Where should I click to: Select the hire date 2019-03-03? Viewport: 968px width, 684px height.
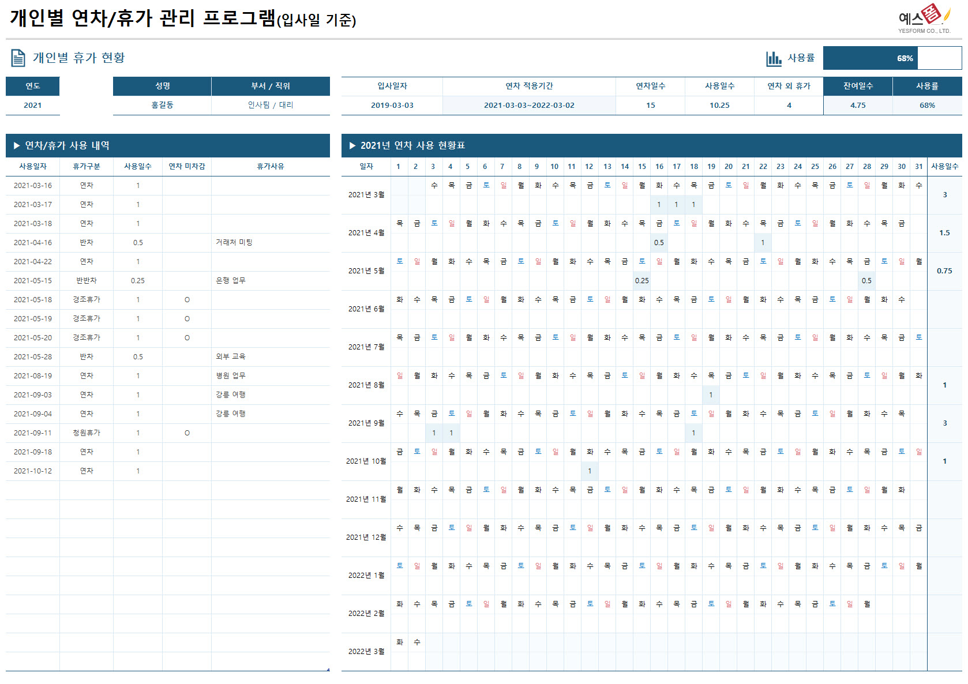392,106
